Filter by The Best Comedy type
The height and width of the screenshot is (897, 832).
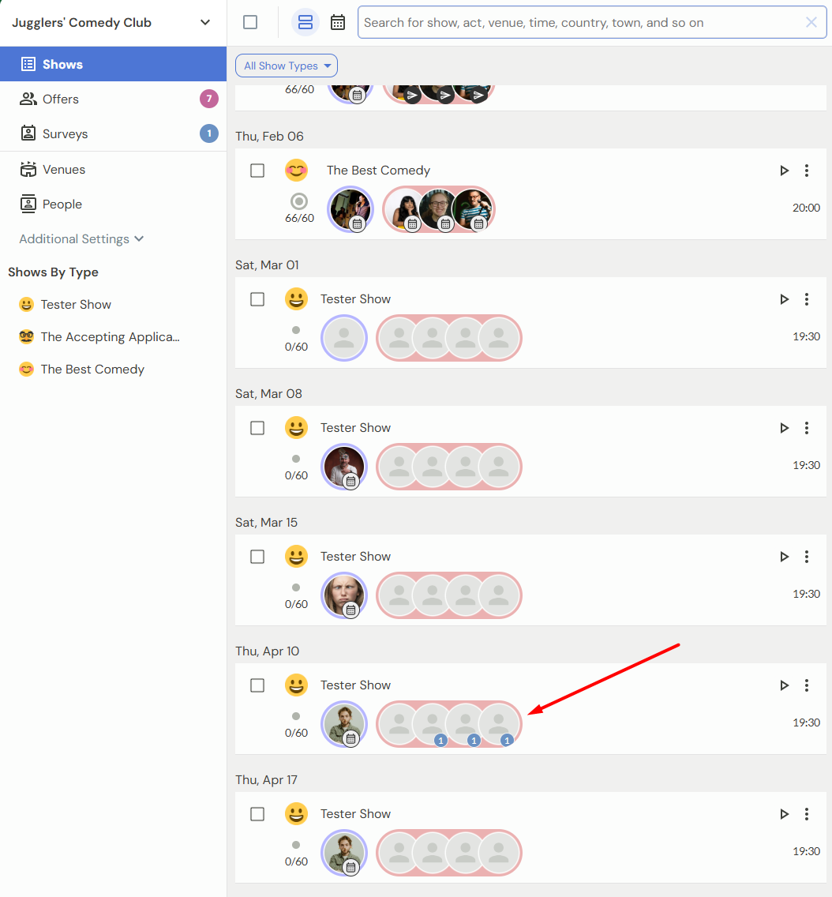[x=82, y=370]
